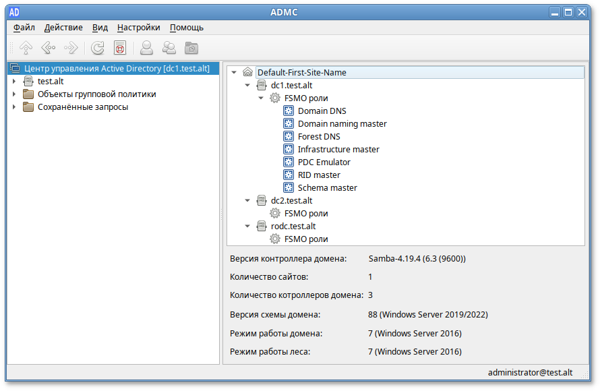The image size is (600, 391).
Task: Select the PDC Emulator role
Action: (x=324, y=162)
